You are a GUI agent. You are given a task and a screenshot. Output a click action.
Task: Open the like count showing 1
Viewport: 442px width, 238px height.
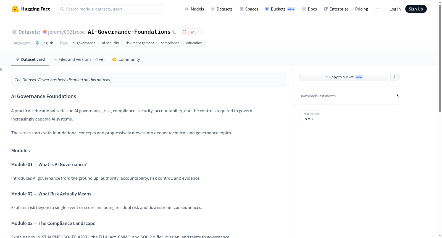click(x=199, y=32)
